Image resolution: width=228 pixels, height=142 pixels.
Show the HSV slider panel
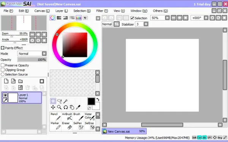pyautogui.click(x=65, y=18)
